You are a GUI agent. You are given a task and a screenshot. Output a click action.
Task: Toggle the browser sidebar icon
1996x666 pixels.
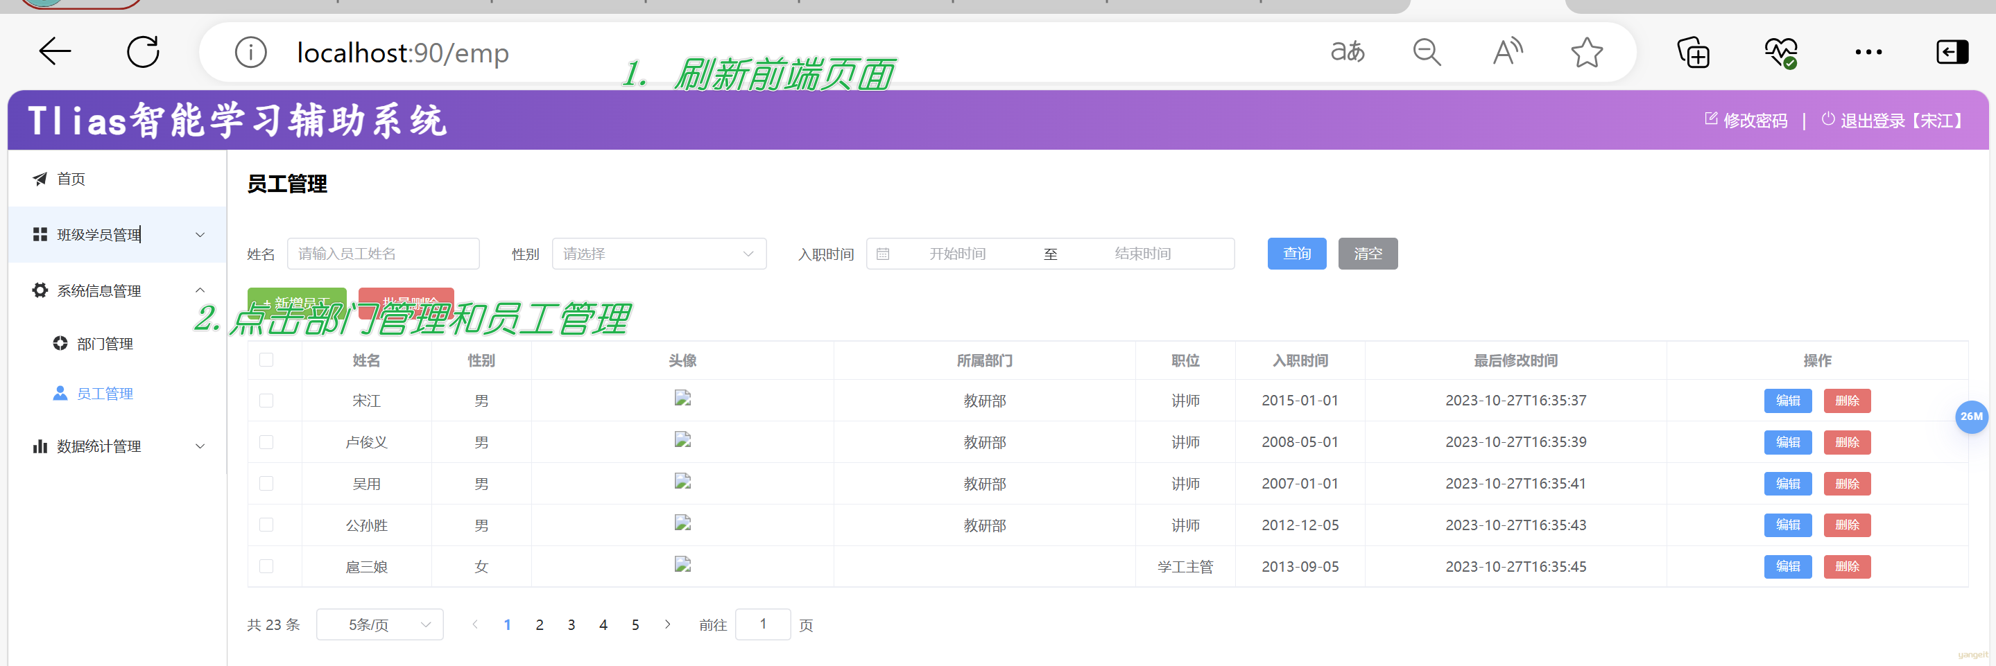[x=1952, y=52]
